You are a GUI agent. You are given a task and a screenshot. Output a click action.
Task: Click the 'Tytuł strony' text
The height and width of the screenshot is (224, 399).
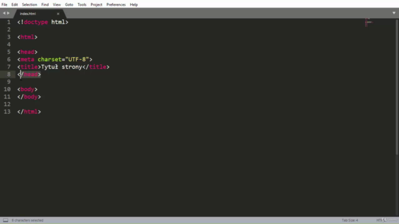pos(62,67)
